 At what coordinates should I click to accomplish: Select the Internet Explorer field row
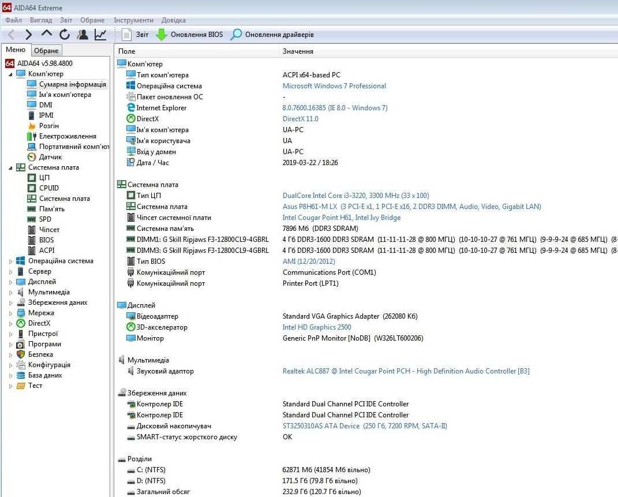point(366,107)
